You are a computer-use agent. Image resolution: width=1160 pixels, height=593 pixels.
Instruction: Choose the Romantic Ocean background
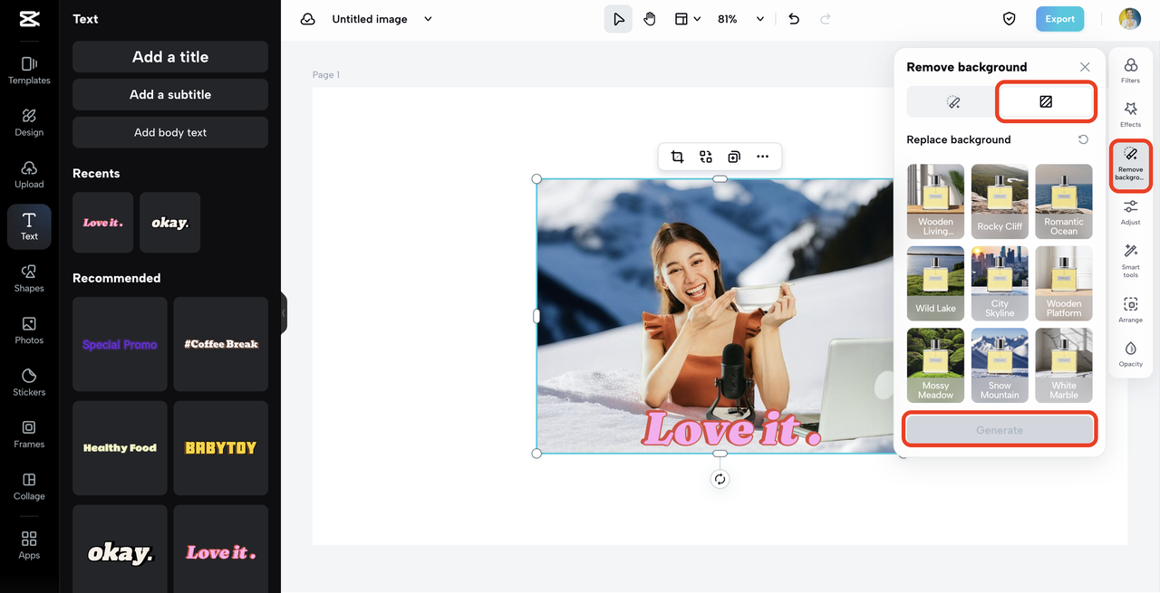pyautogui.click(x=1064, y=201)
